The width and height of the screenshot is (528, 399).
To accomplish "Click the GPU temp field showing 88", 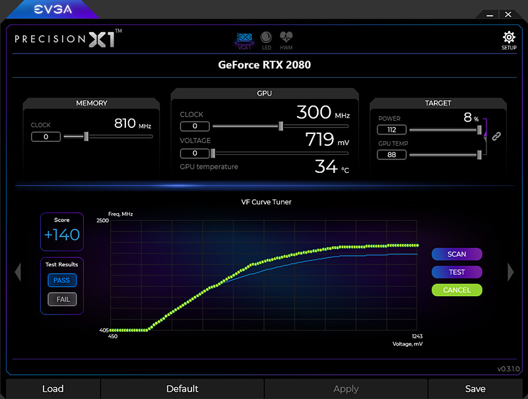I will [x=391, y=155].
